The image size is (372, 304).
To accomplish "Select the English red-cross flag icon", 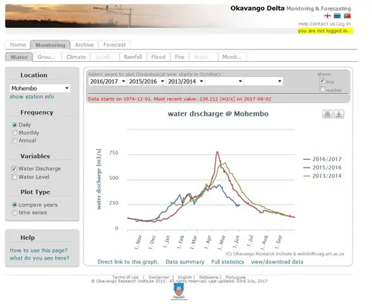I will (x=327, y=16).
